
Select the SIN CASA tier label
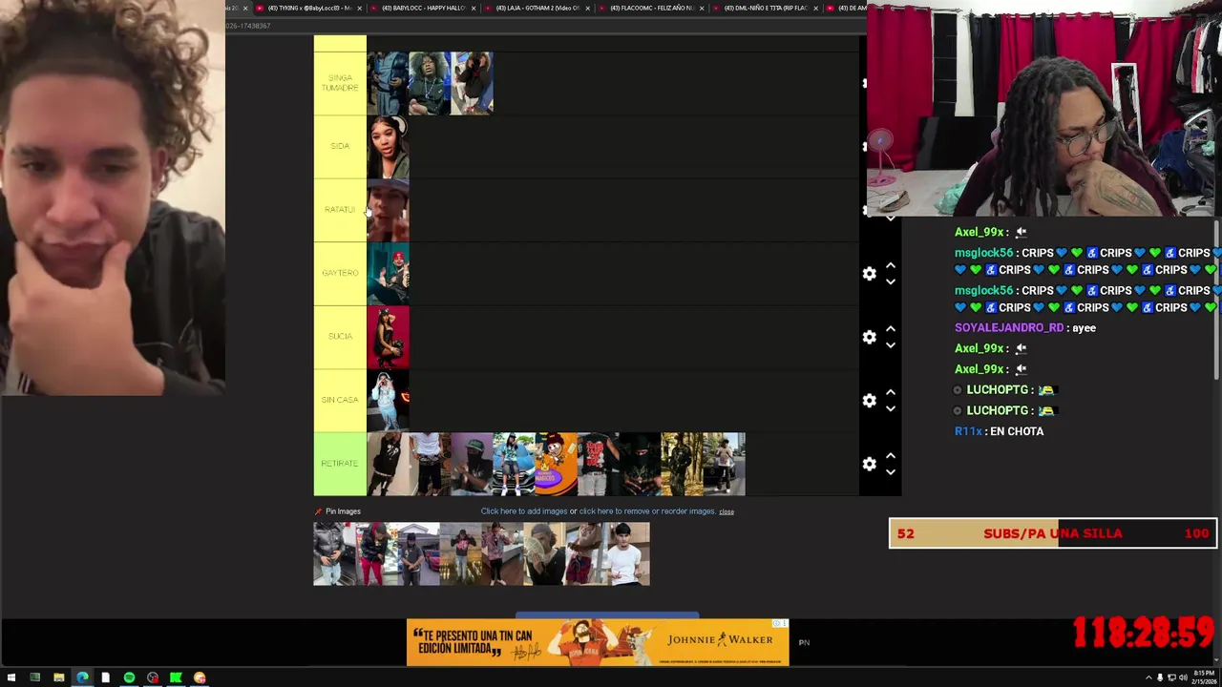tap(340, 401)
